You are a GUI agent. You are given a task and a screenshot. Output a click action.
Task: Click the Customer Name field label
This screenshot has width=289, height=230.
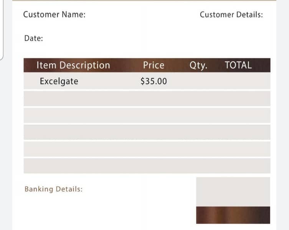[54, 15]
